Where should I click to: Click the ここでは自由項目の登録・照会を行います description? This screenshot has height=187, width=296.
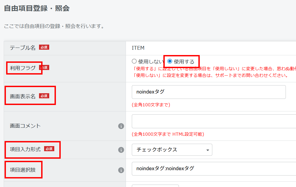[55, 26]
